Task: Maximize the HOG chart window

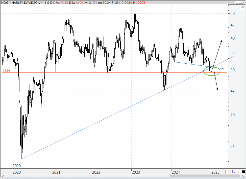Action: tap(240, 3)
